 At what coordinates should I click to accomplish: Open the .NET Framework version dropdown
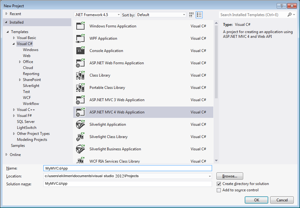[x=97, y=15]
